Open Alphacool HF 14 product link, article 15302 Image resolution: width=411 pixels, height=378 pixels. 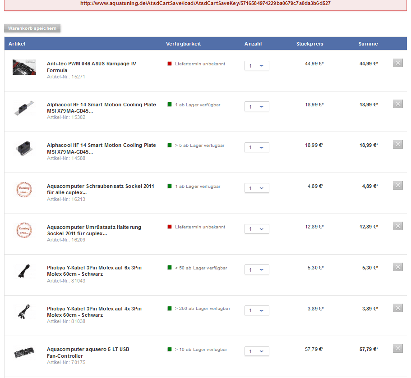(x=102, y=108)
